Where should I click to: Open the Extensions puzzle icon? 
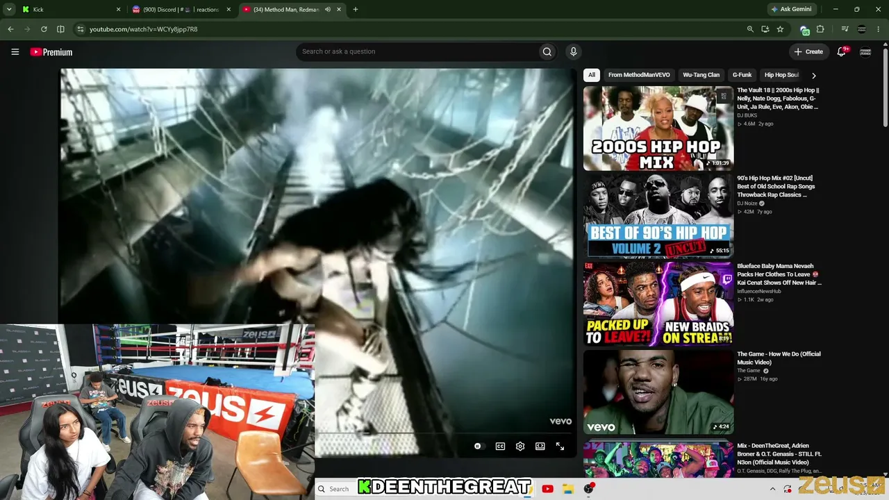[x=820, y=29]
